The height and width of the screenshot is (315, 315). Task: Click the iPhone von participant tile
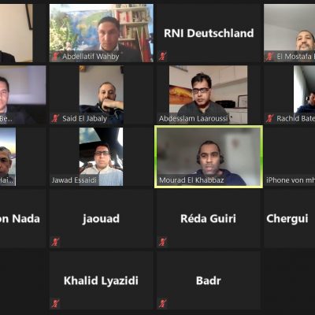289,157
